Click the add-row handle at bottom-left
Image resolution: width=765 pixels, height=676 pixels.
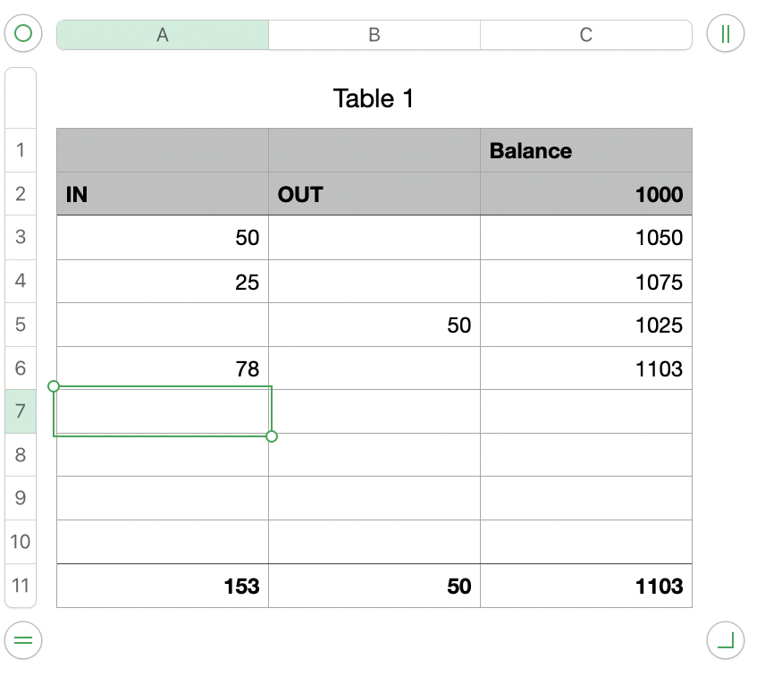(24, 639)
